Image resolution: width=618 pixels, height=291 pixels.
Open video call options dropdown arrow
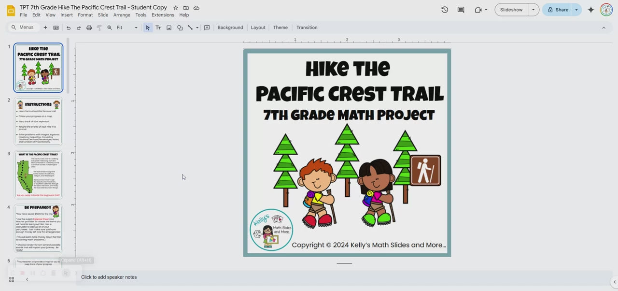[x=486, y=10]
